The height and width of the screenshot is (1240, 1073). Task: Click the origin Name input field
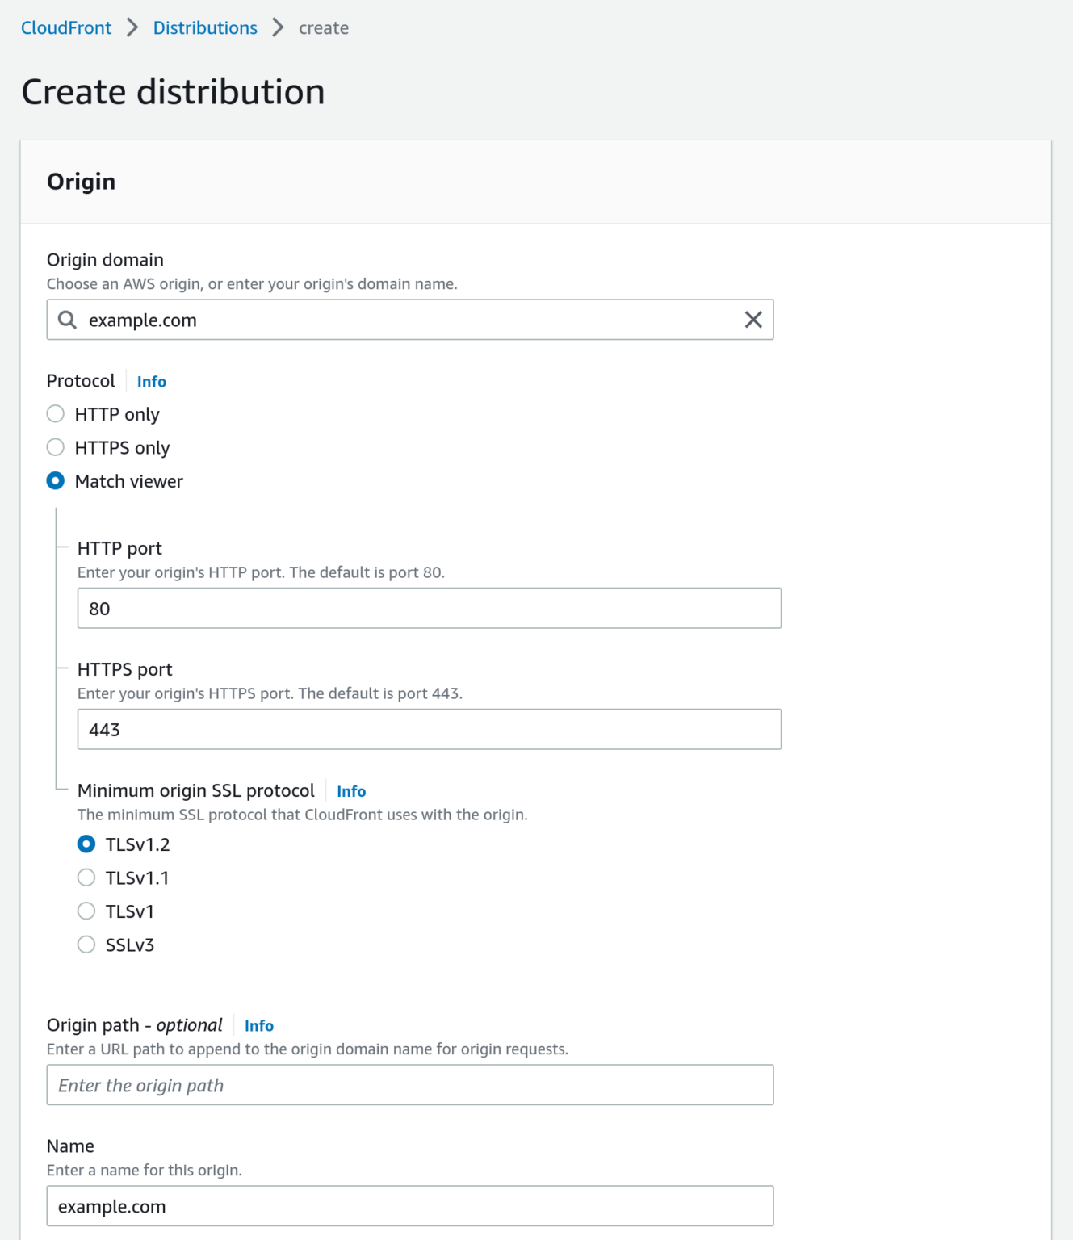click(x=409, y=1207)
